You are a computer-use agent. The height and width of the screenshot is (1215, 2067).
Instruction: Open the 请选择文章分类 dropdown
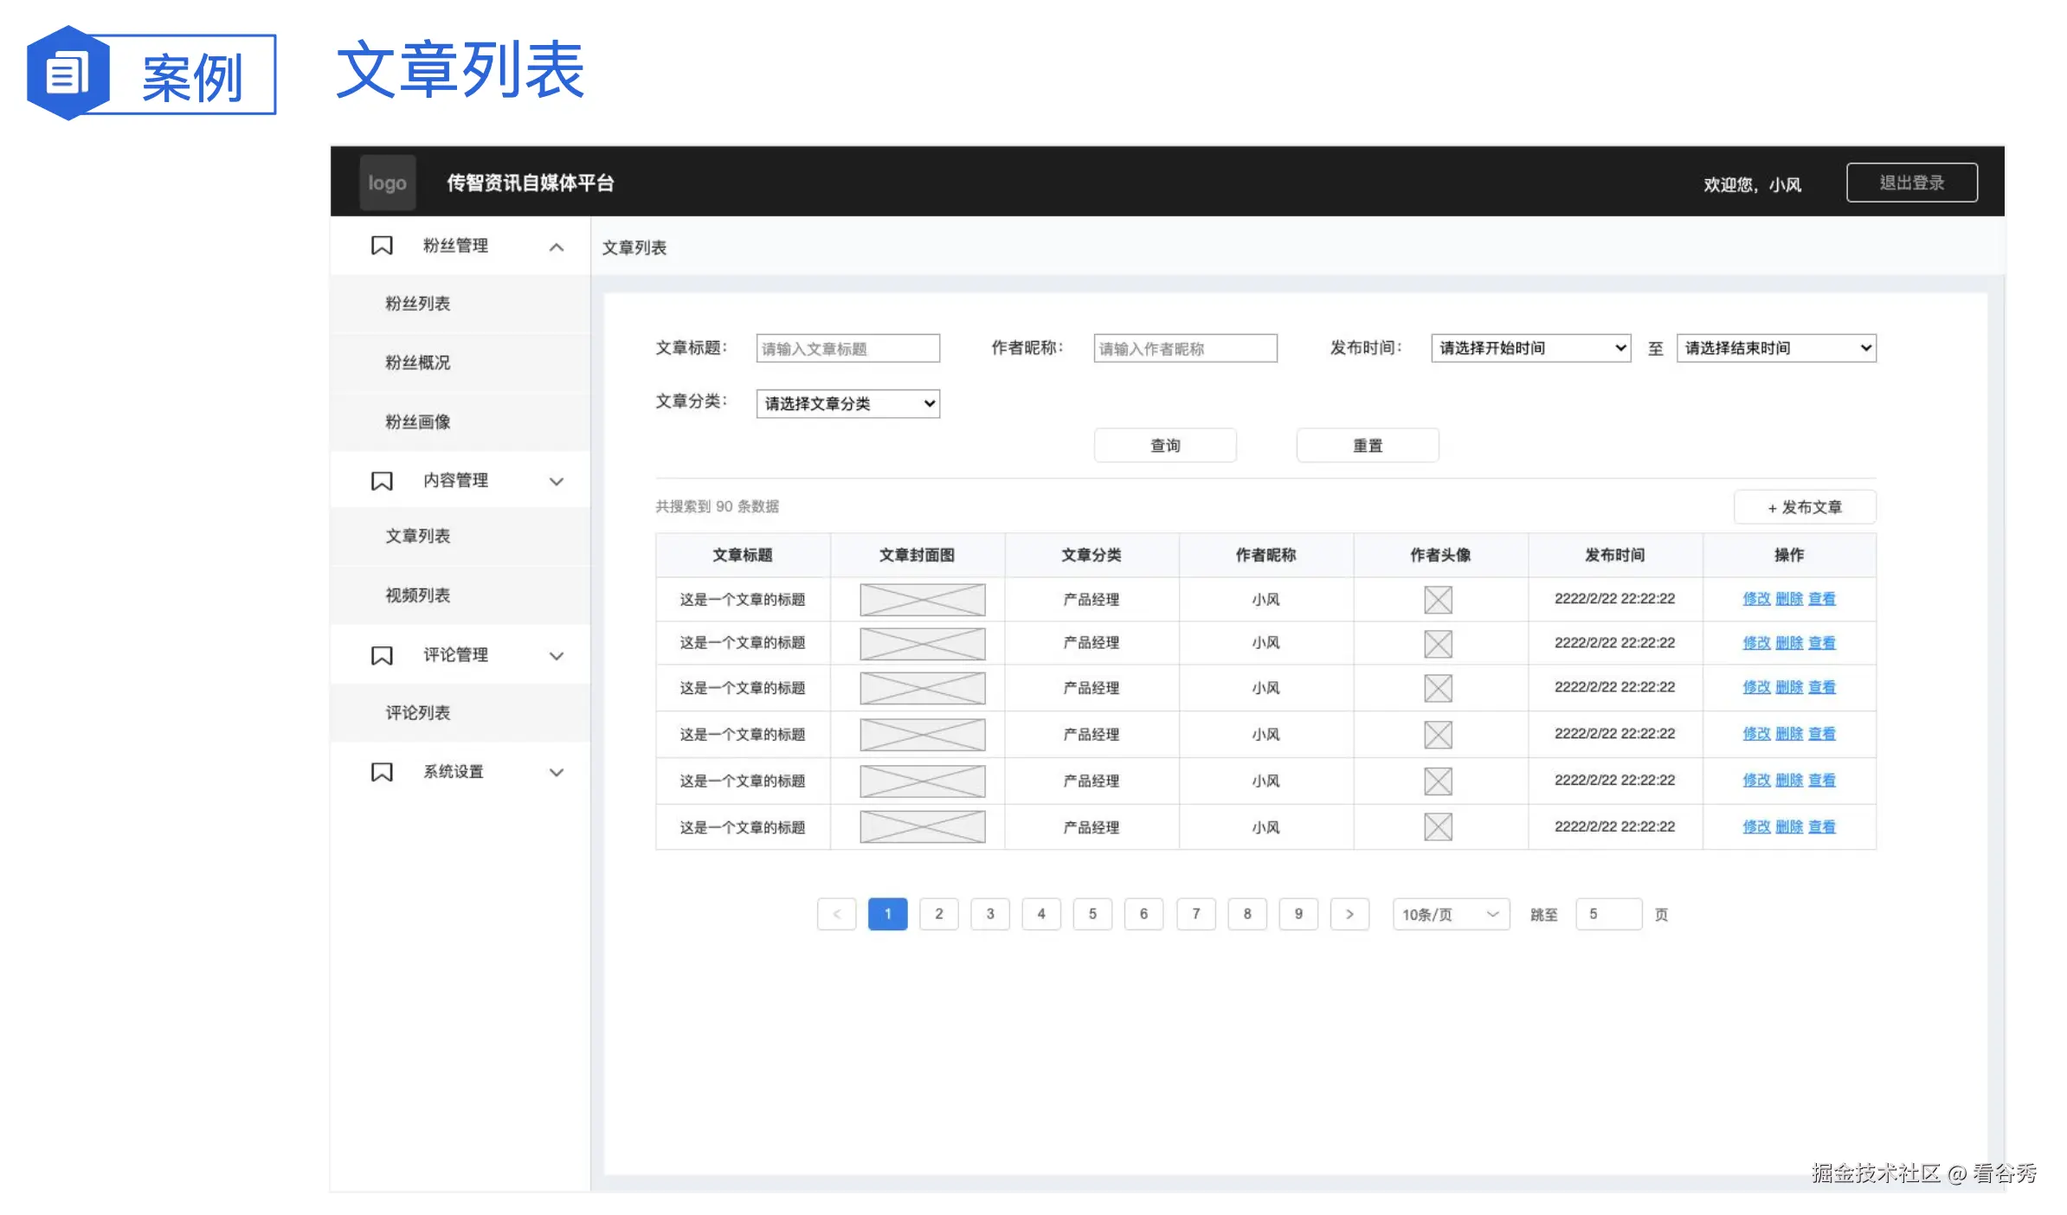tap(847, 403)
